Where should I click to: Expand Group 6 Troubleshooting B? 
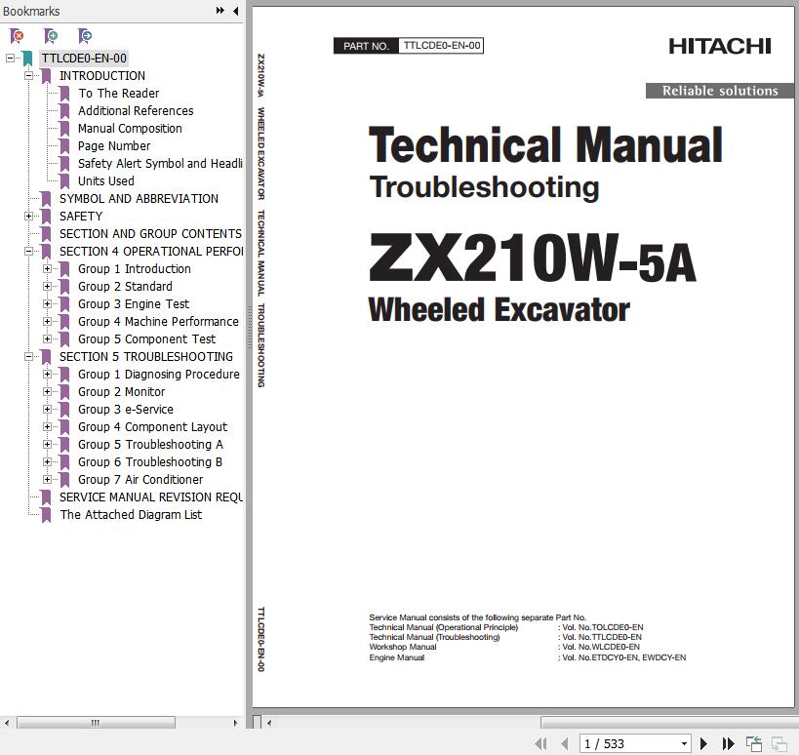click(48, 462)
